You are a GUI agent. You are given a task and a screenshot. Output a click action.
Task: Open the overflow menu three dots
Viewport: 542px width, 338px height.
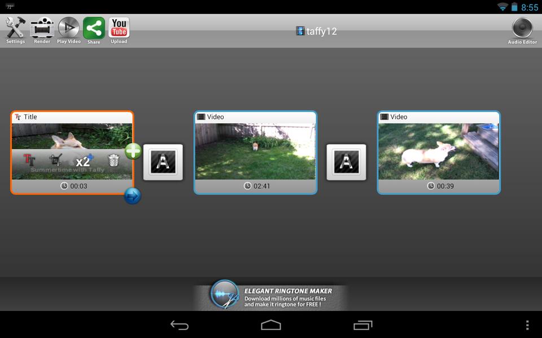(527, 325)
